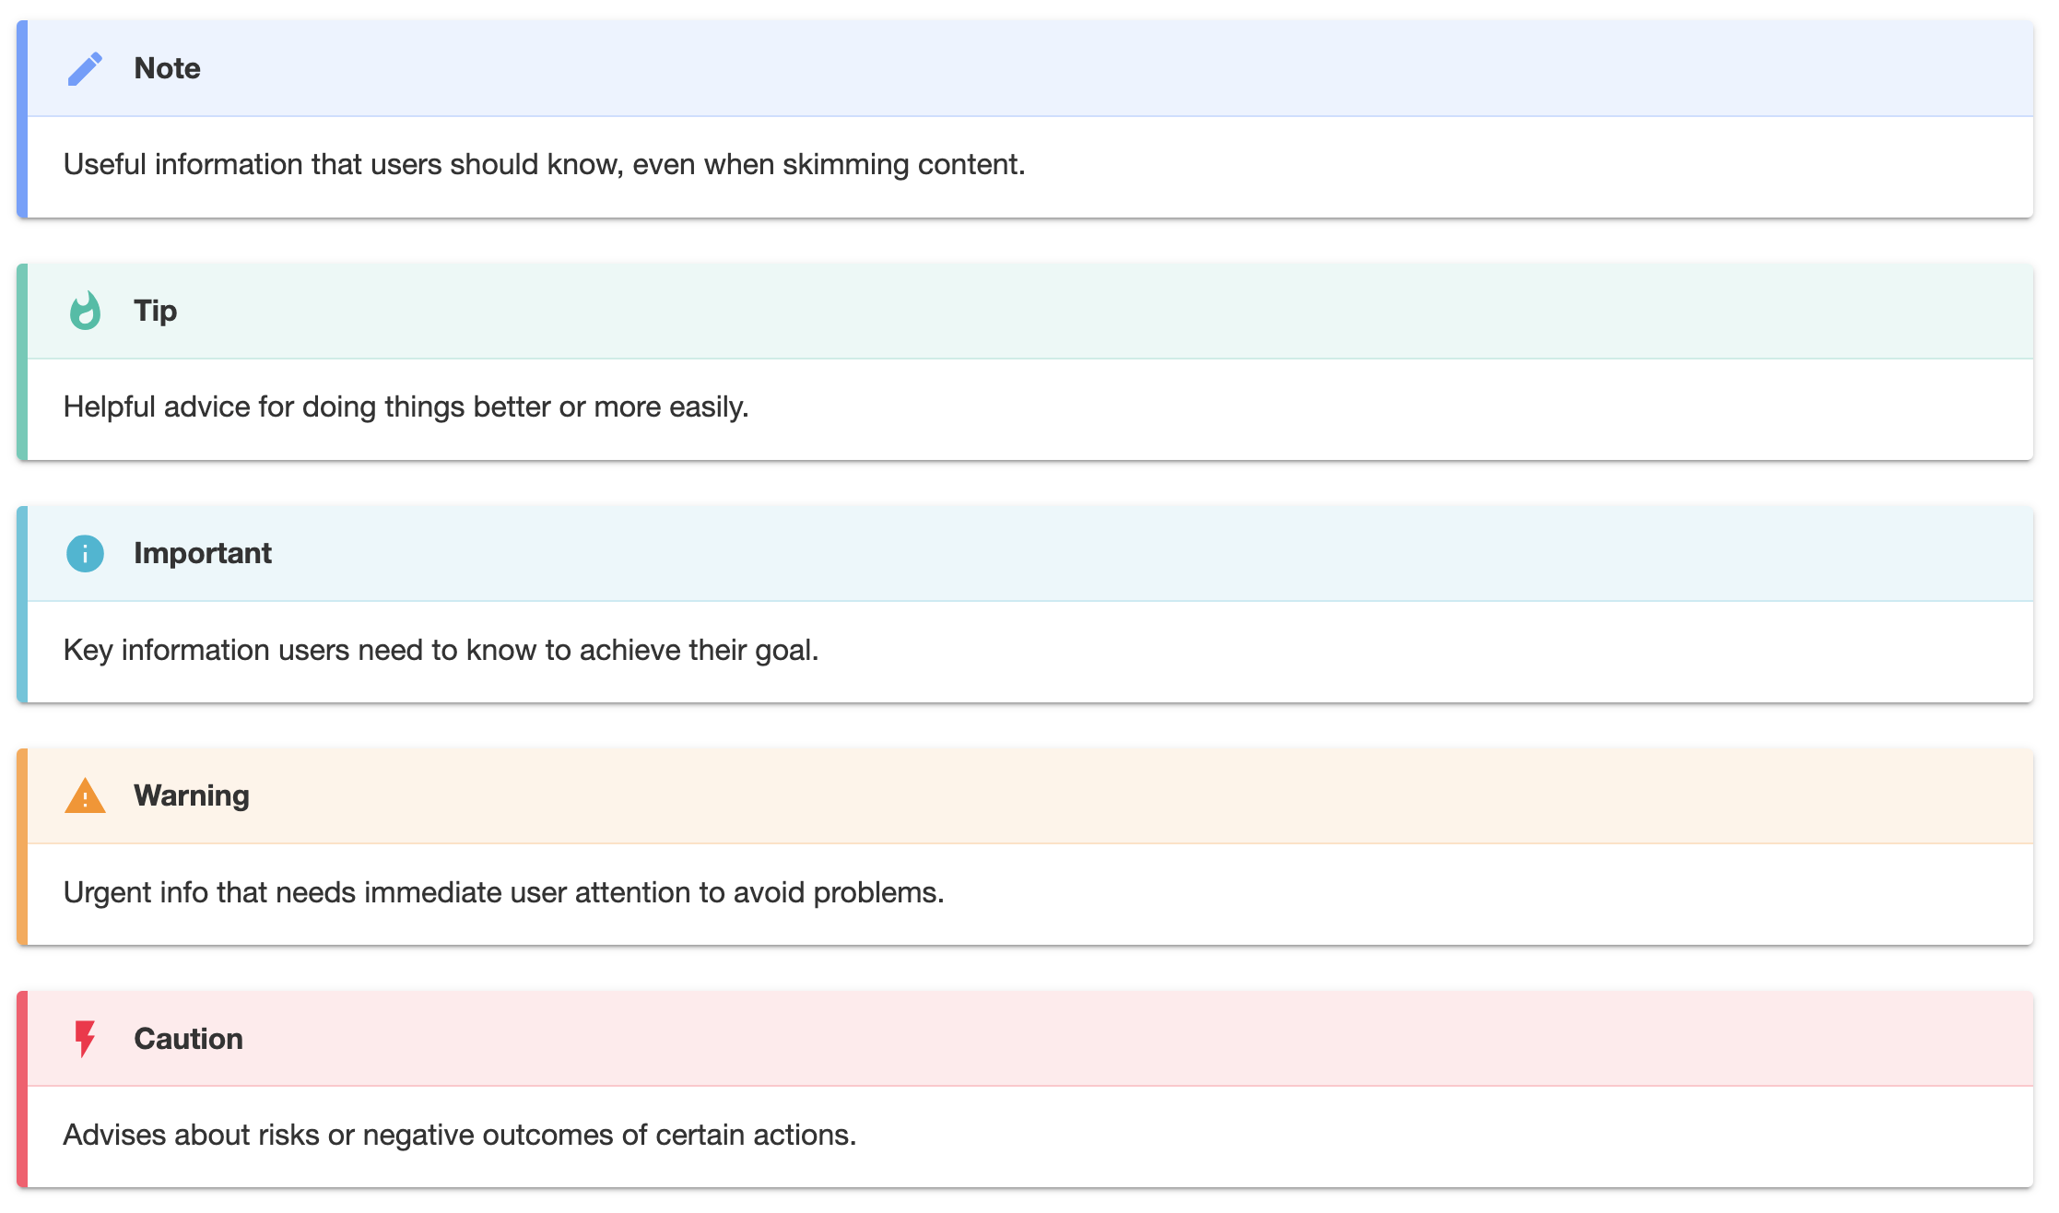Screen dimensions: 2059x1213
Task: Click the 'Urgent info' warning body text
Action: pyautogui.click(x=503, y=893)
